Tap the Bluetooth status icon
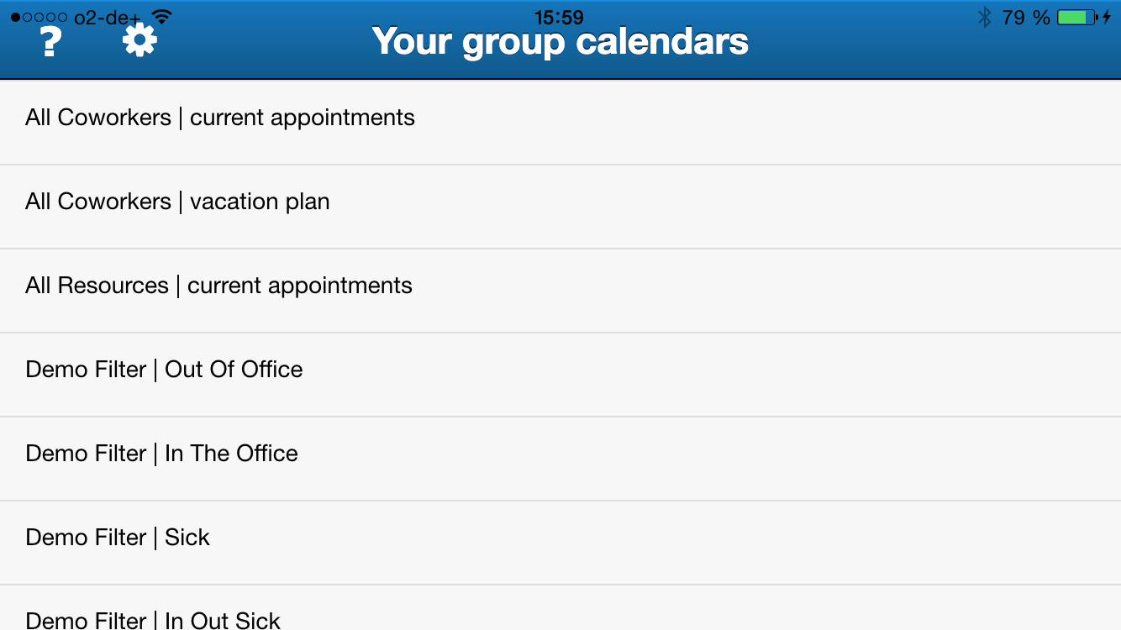 [984, 17]
